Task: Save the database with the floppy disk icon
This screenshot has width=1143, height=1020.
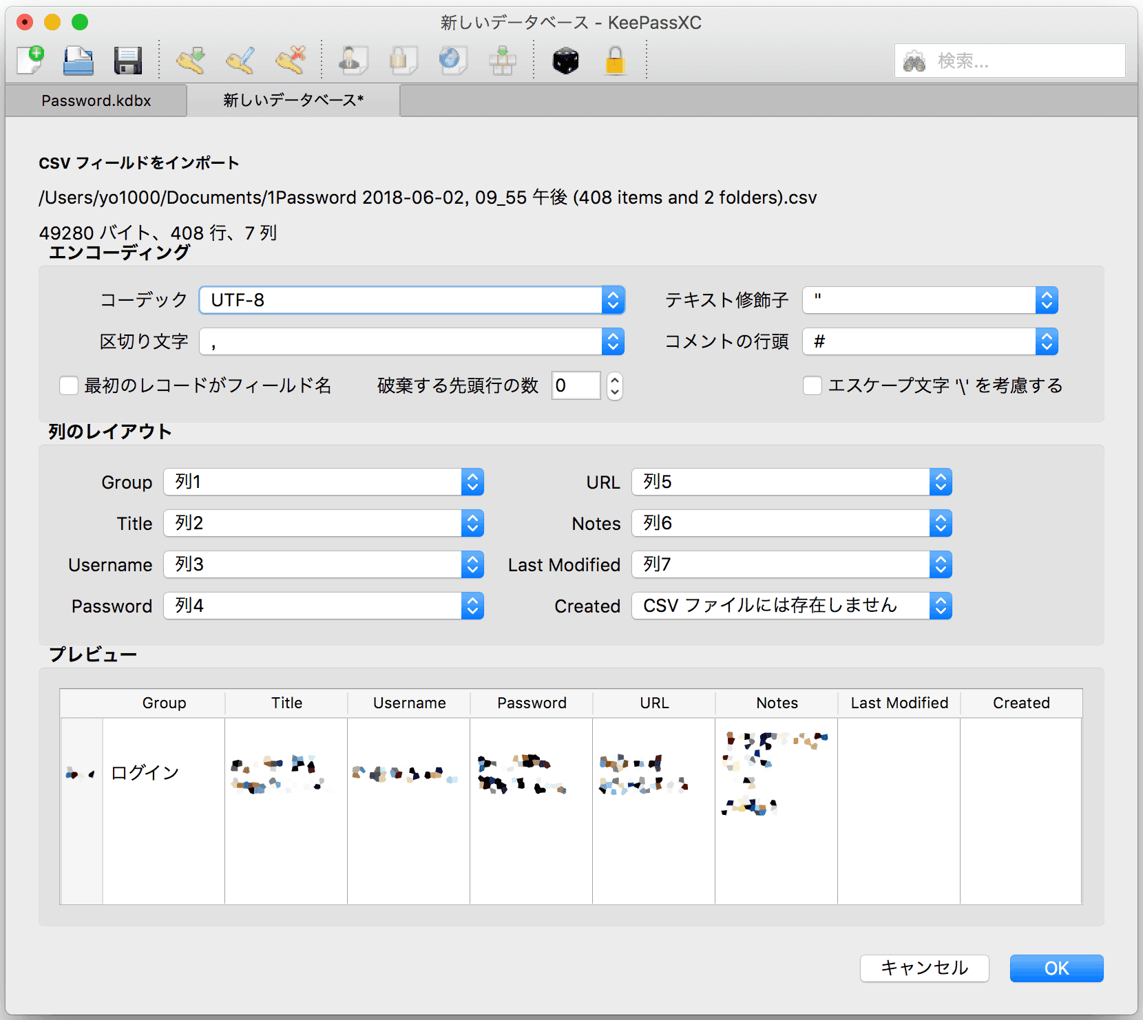Action: tap(128, 61)
